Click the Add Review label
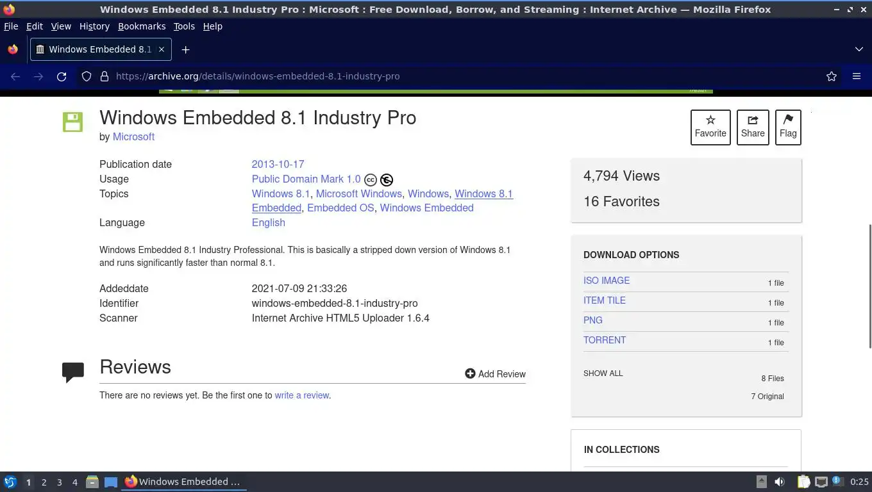This screenshot has width=872, height=492. 502,374
